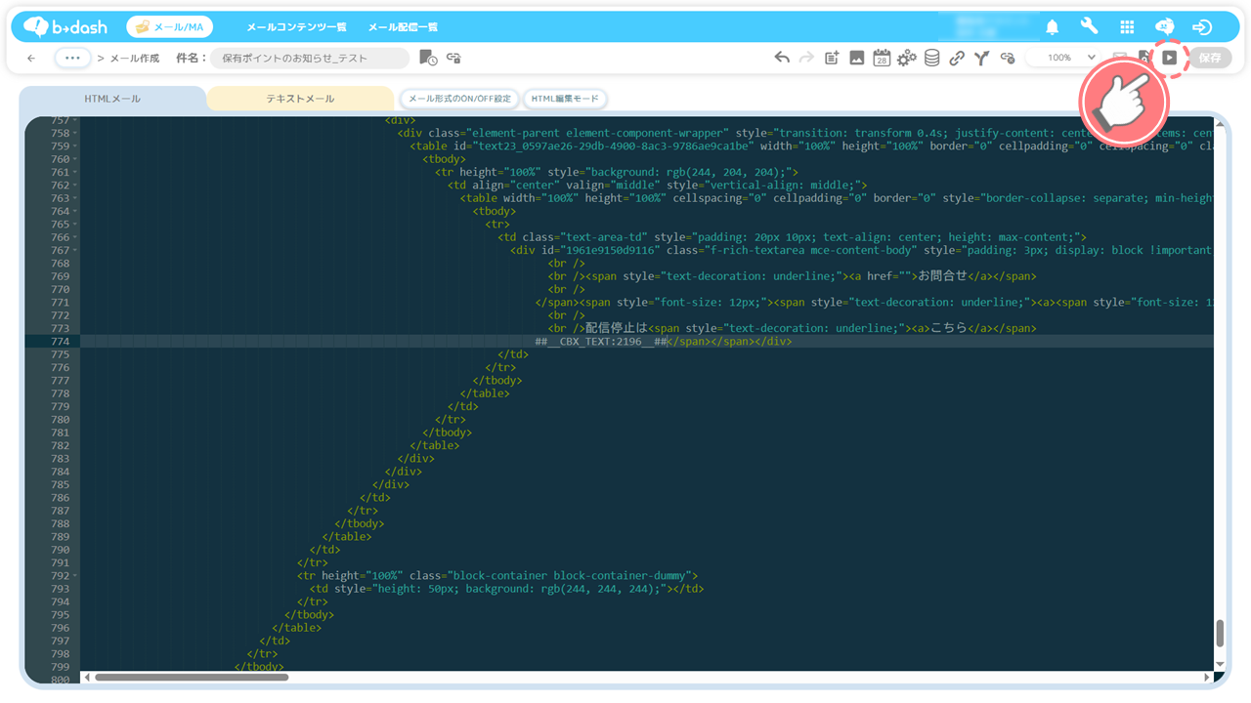Click メール形式のON/OFF設定 button
Screen dimensions: 1251x703
pos(459,99)
